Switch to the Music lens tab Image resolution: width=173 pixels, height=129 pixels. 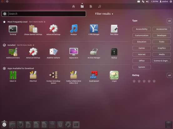pyautogui.click(x=99, y=6)
